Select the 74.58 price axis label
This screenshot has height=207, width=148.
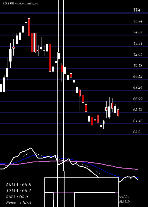[x=138, y=32]
